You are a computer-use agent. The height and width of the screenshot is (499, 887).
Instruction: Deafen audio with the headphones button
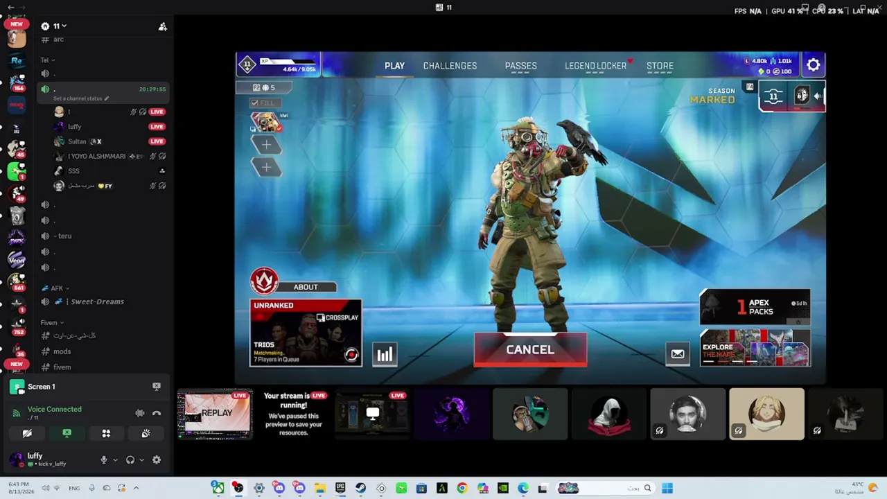pyautogui.click(x=130, y=459)
